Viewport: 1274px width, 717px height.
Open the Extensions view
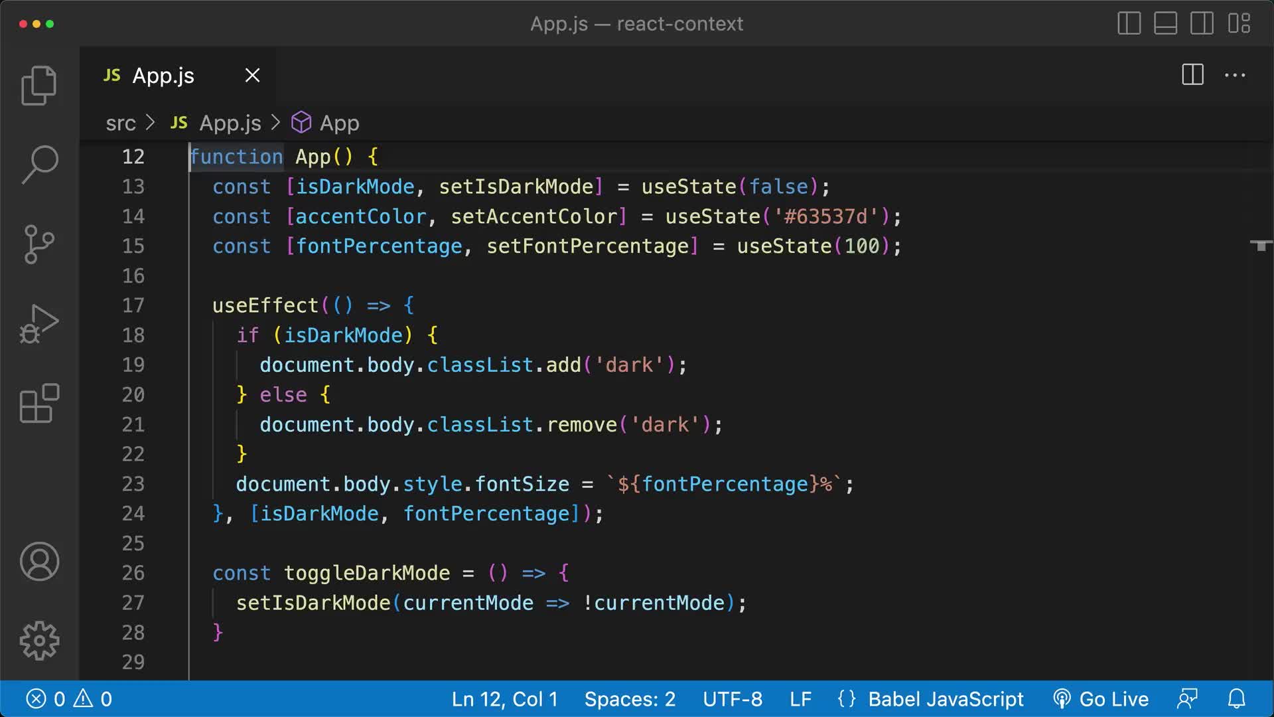38,403
